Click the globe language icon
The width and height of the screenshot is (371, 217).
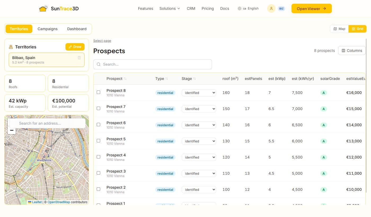pos(240,8)
